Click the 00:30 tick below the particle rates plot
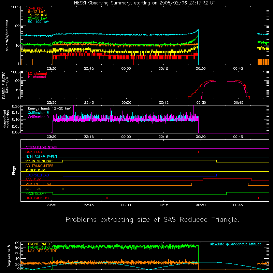This screenshot has width=273, height=273. tap(201, 103)
